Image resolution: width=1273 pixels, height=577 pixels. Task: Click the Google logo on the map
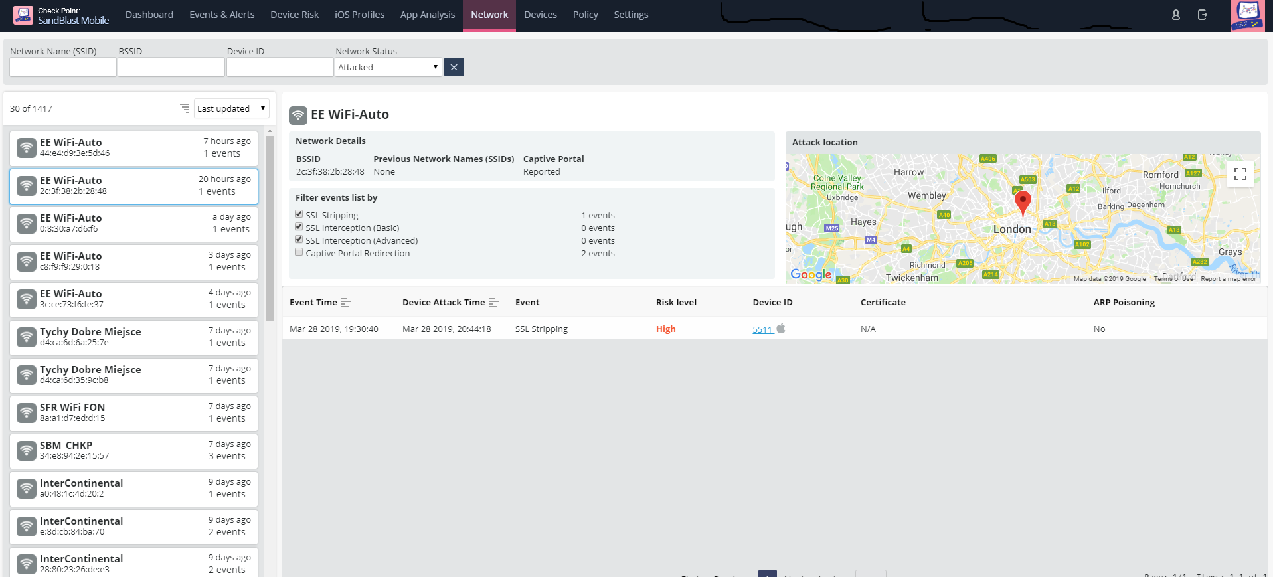(x=811, y=274)
